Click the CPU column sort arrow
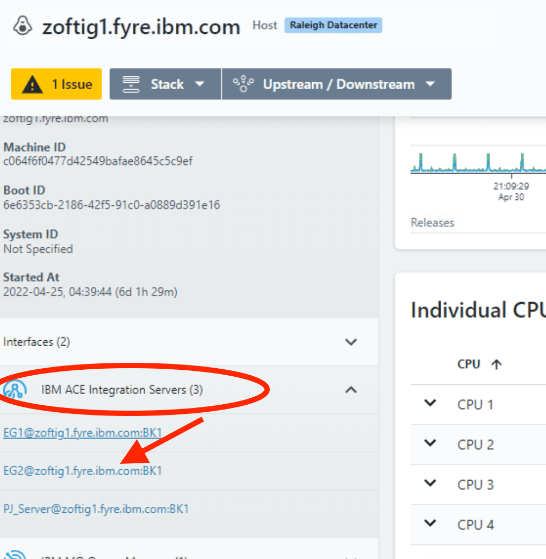546x559 pixels. pyautogui.click(x=497, y=364)
